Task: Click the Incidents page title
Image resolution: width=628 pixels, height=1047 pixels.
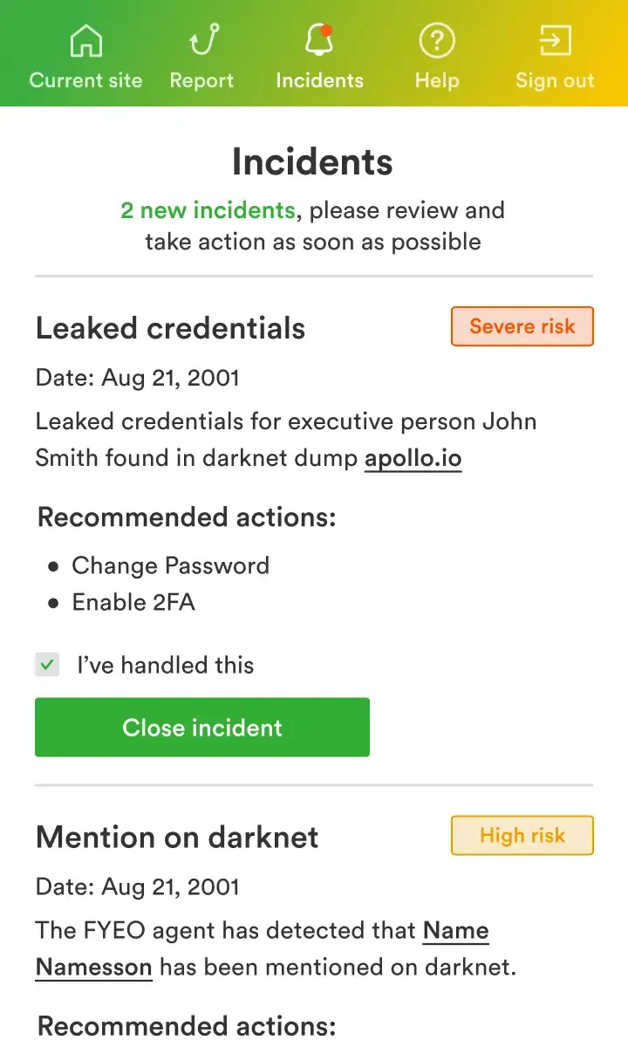Action: (312, 161)
